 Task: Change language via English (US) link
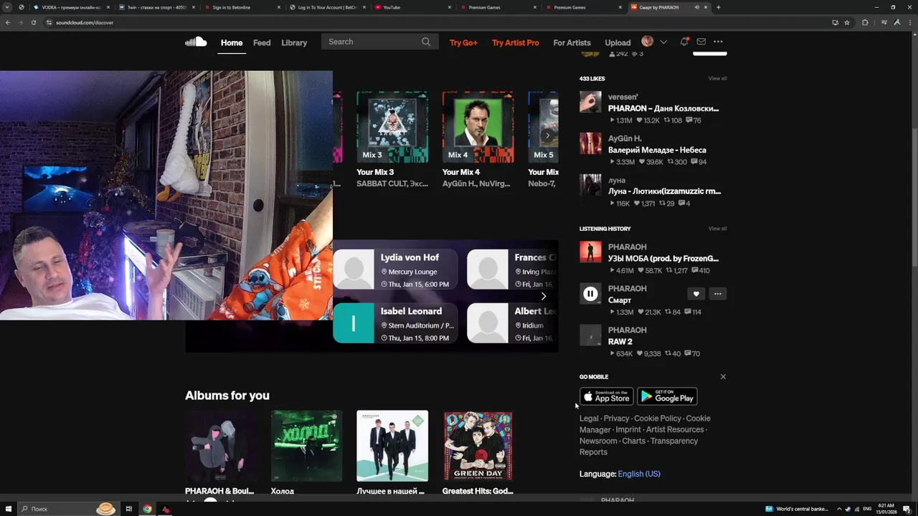(639, 474)
